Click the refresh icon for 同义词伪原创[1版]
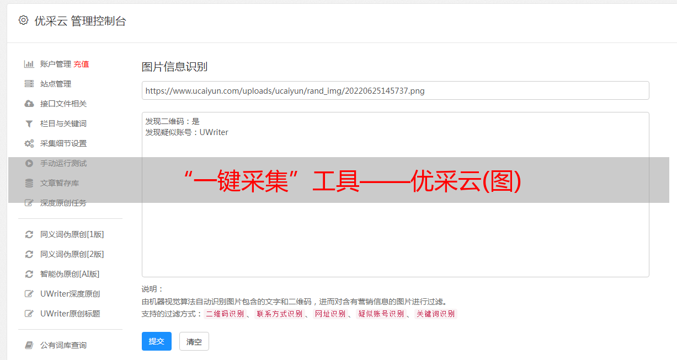Screen dimensions: 677x360 pos(29,234)
